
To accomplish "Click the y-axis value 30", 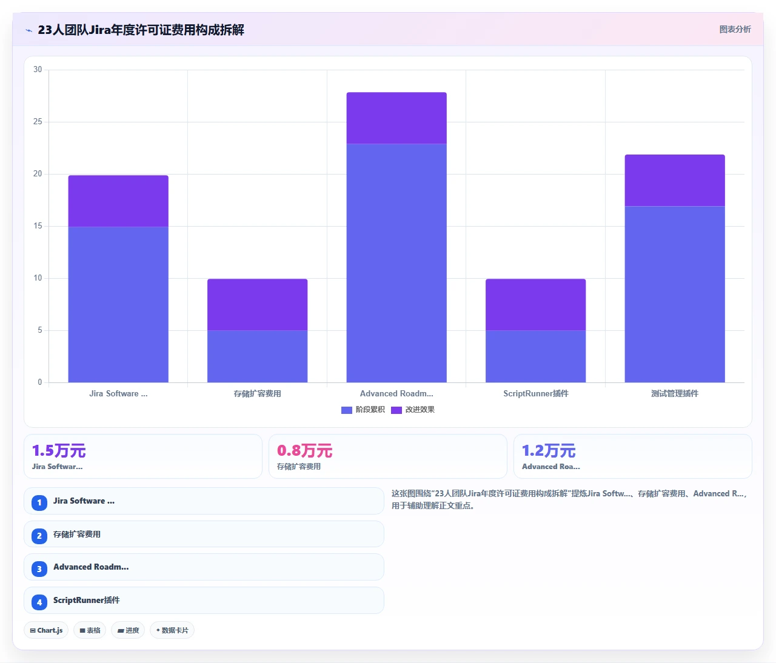I will [x=38, y=70].
